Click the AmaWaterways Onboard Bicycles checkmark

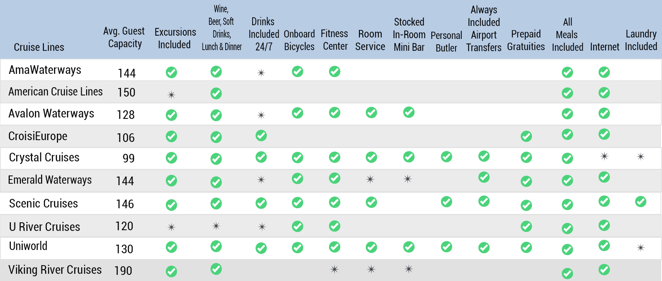click(297, 71)
